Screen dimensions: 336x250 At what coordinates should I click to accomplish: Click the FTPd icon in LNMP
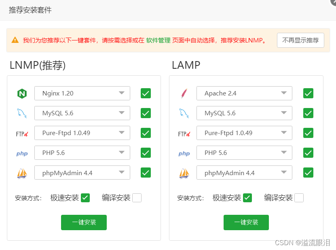22,134
